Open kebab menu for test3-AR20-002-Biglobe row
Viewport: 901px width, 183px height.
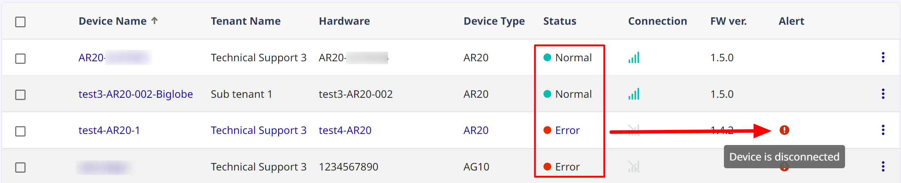(883, 94)
